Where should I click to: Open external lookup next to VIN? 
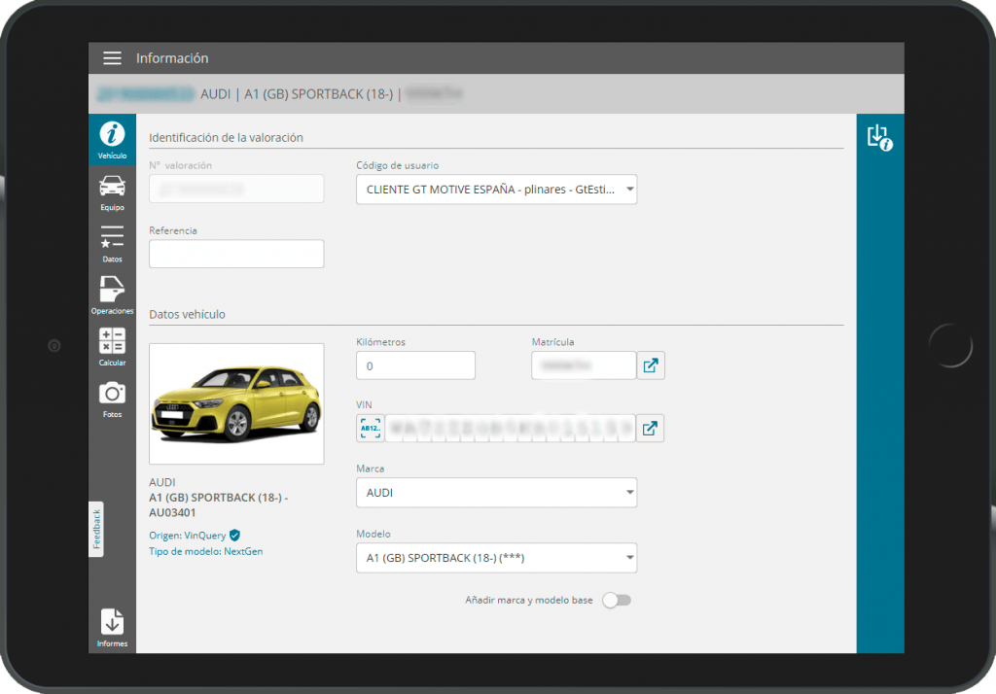pyautogui.click(x=650, y=429)
